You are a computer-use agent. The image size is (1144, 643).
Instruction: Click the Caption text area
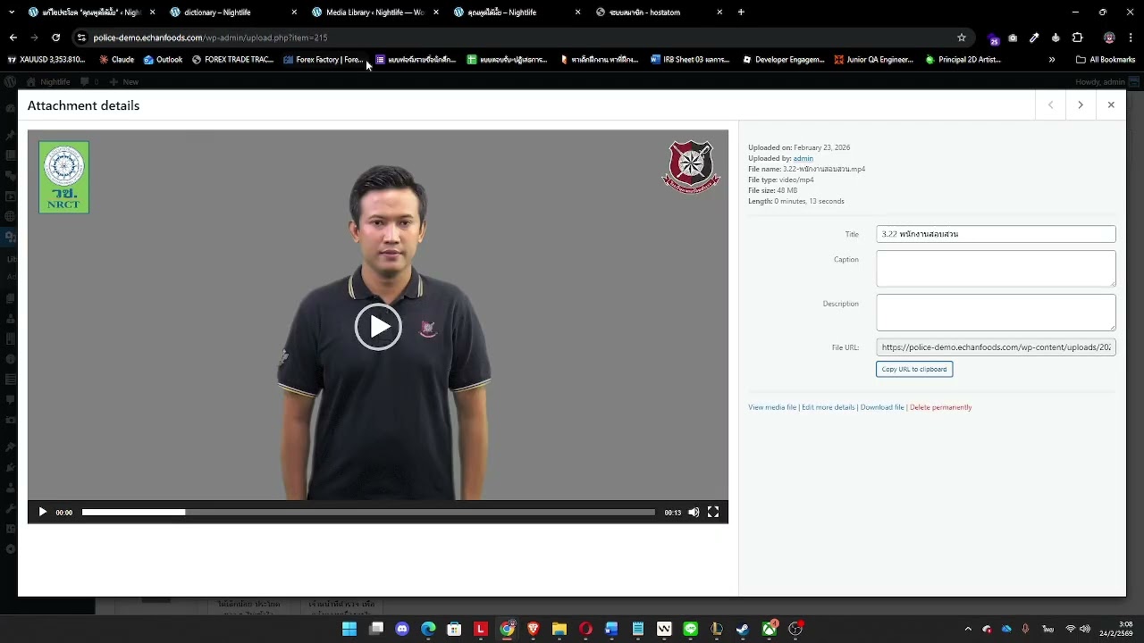(x=996, y=269)
